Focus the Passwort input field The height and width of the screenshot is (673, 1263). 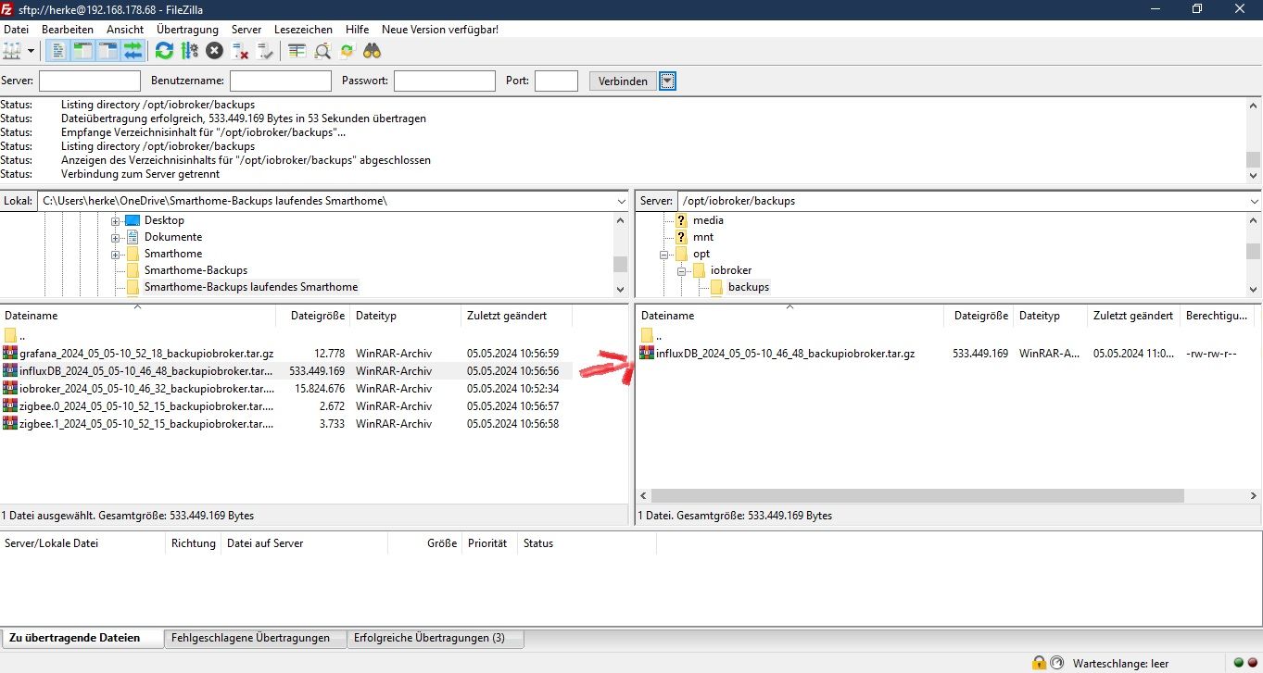(x=445, y=81)
